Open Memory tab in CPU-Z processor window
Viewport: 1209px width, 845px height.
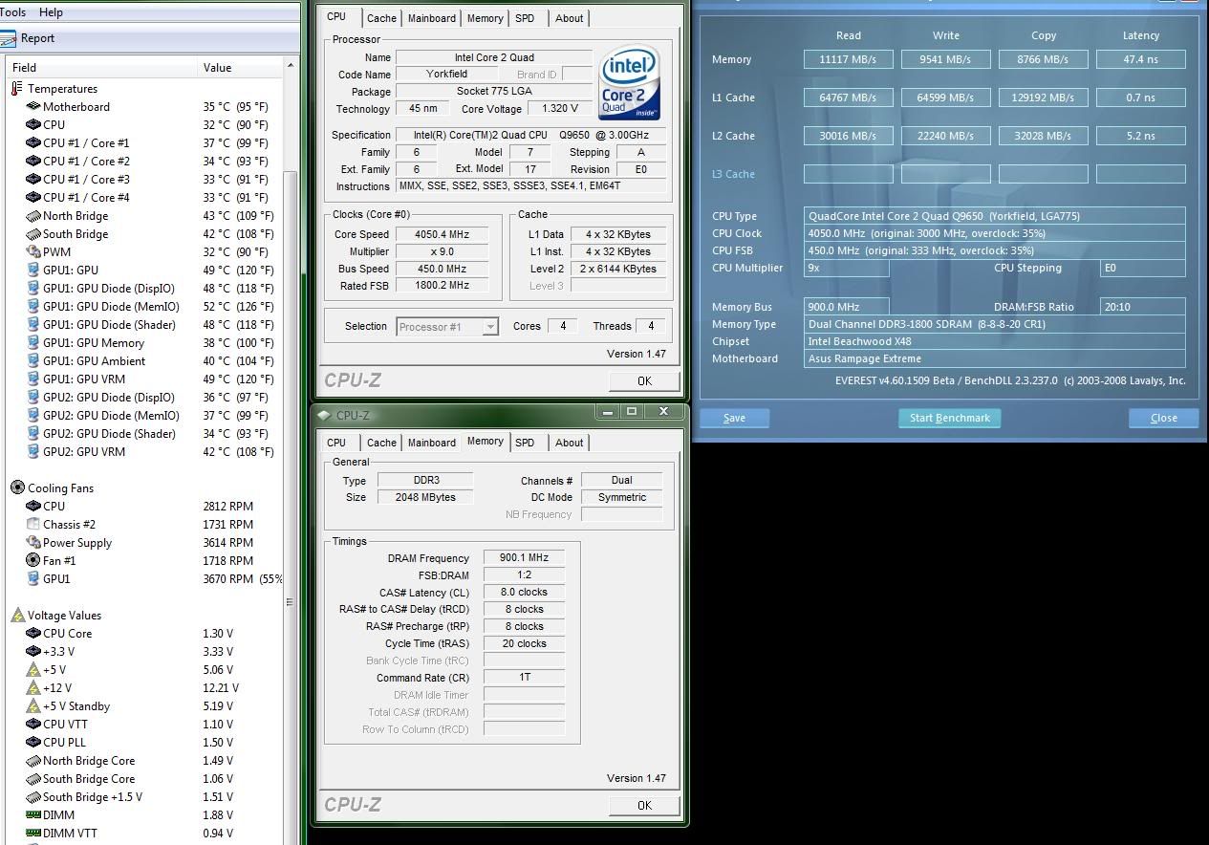coord(486,18)
